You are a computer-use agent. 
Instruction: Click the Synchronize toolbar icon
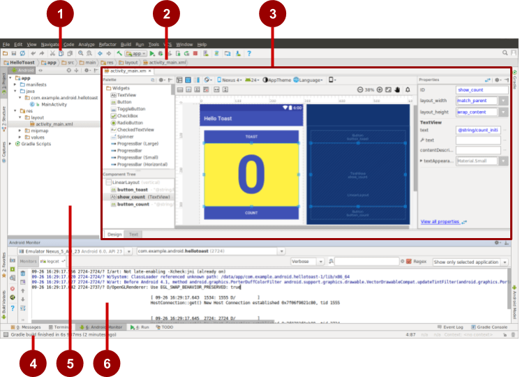(x=22, y=53)
